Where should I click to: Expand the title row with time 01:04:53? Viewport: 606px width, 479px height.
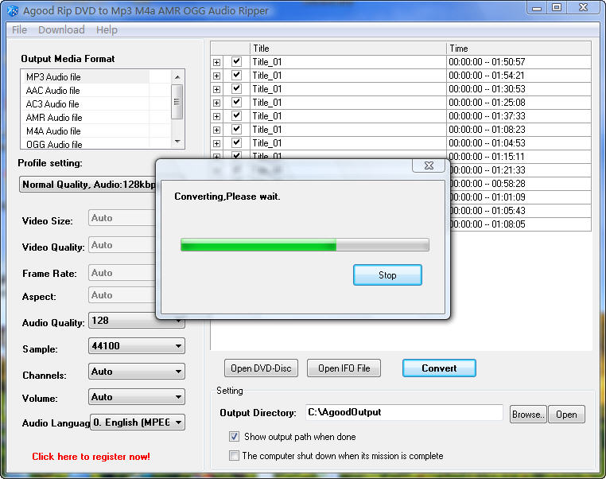pos(217,143)
